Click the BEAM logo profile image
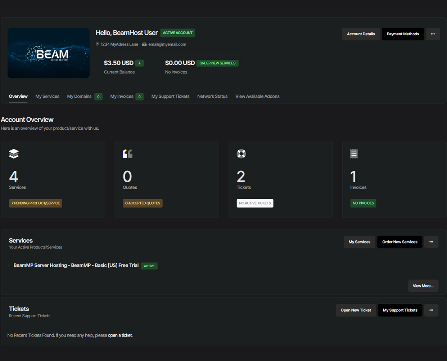The image size is (447, 361). click(x=49, y=53)
